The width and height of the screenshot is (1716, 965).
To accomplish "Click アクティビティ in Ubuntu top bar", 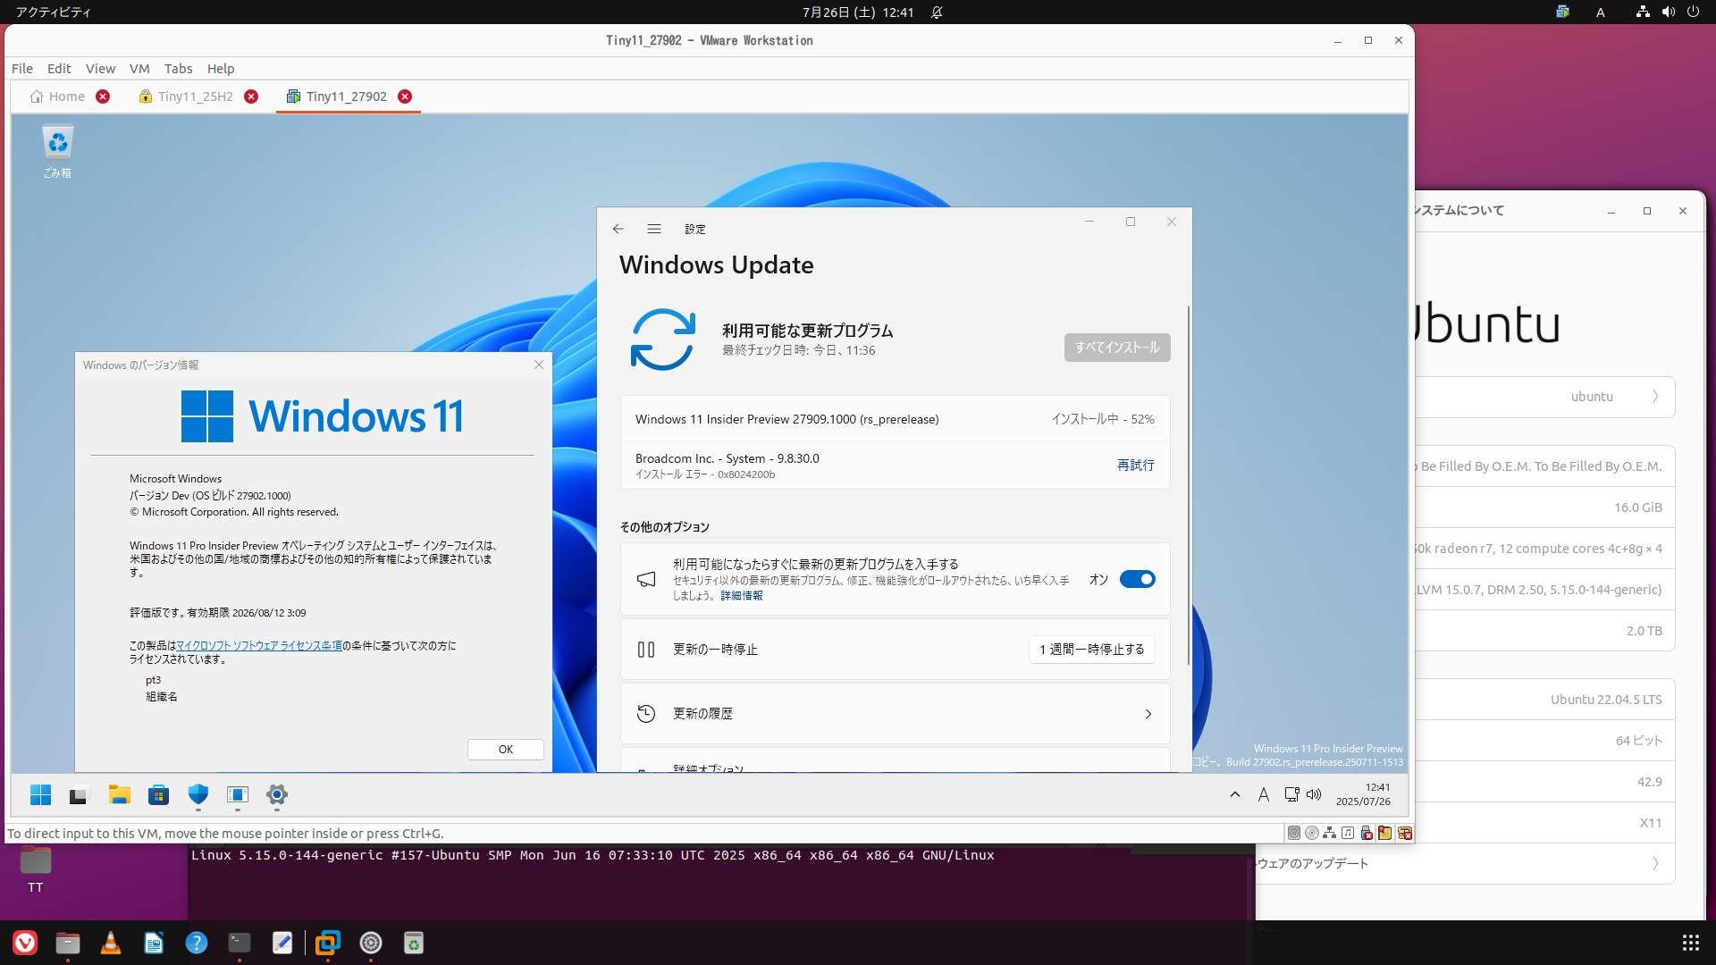I will (53, 12).
